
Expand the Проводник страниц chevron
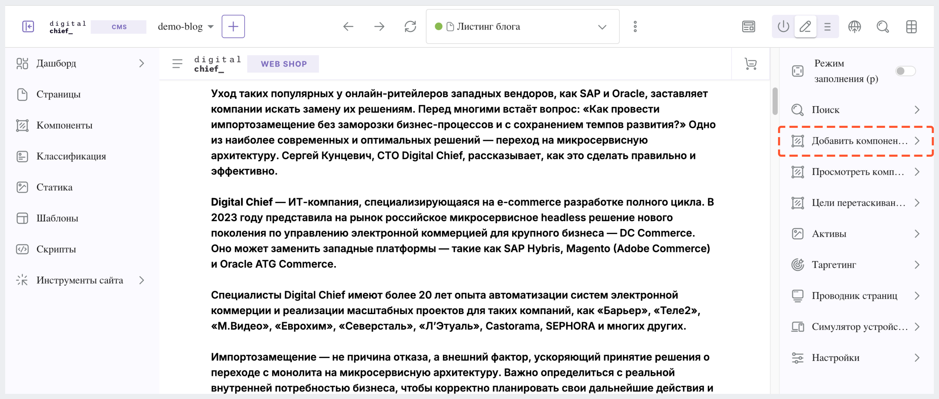(917, 296)
